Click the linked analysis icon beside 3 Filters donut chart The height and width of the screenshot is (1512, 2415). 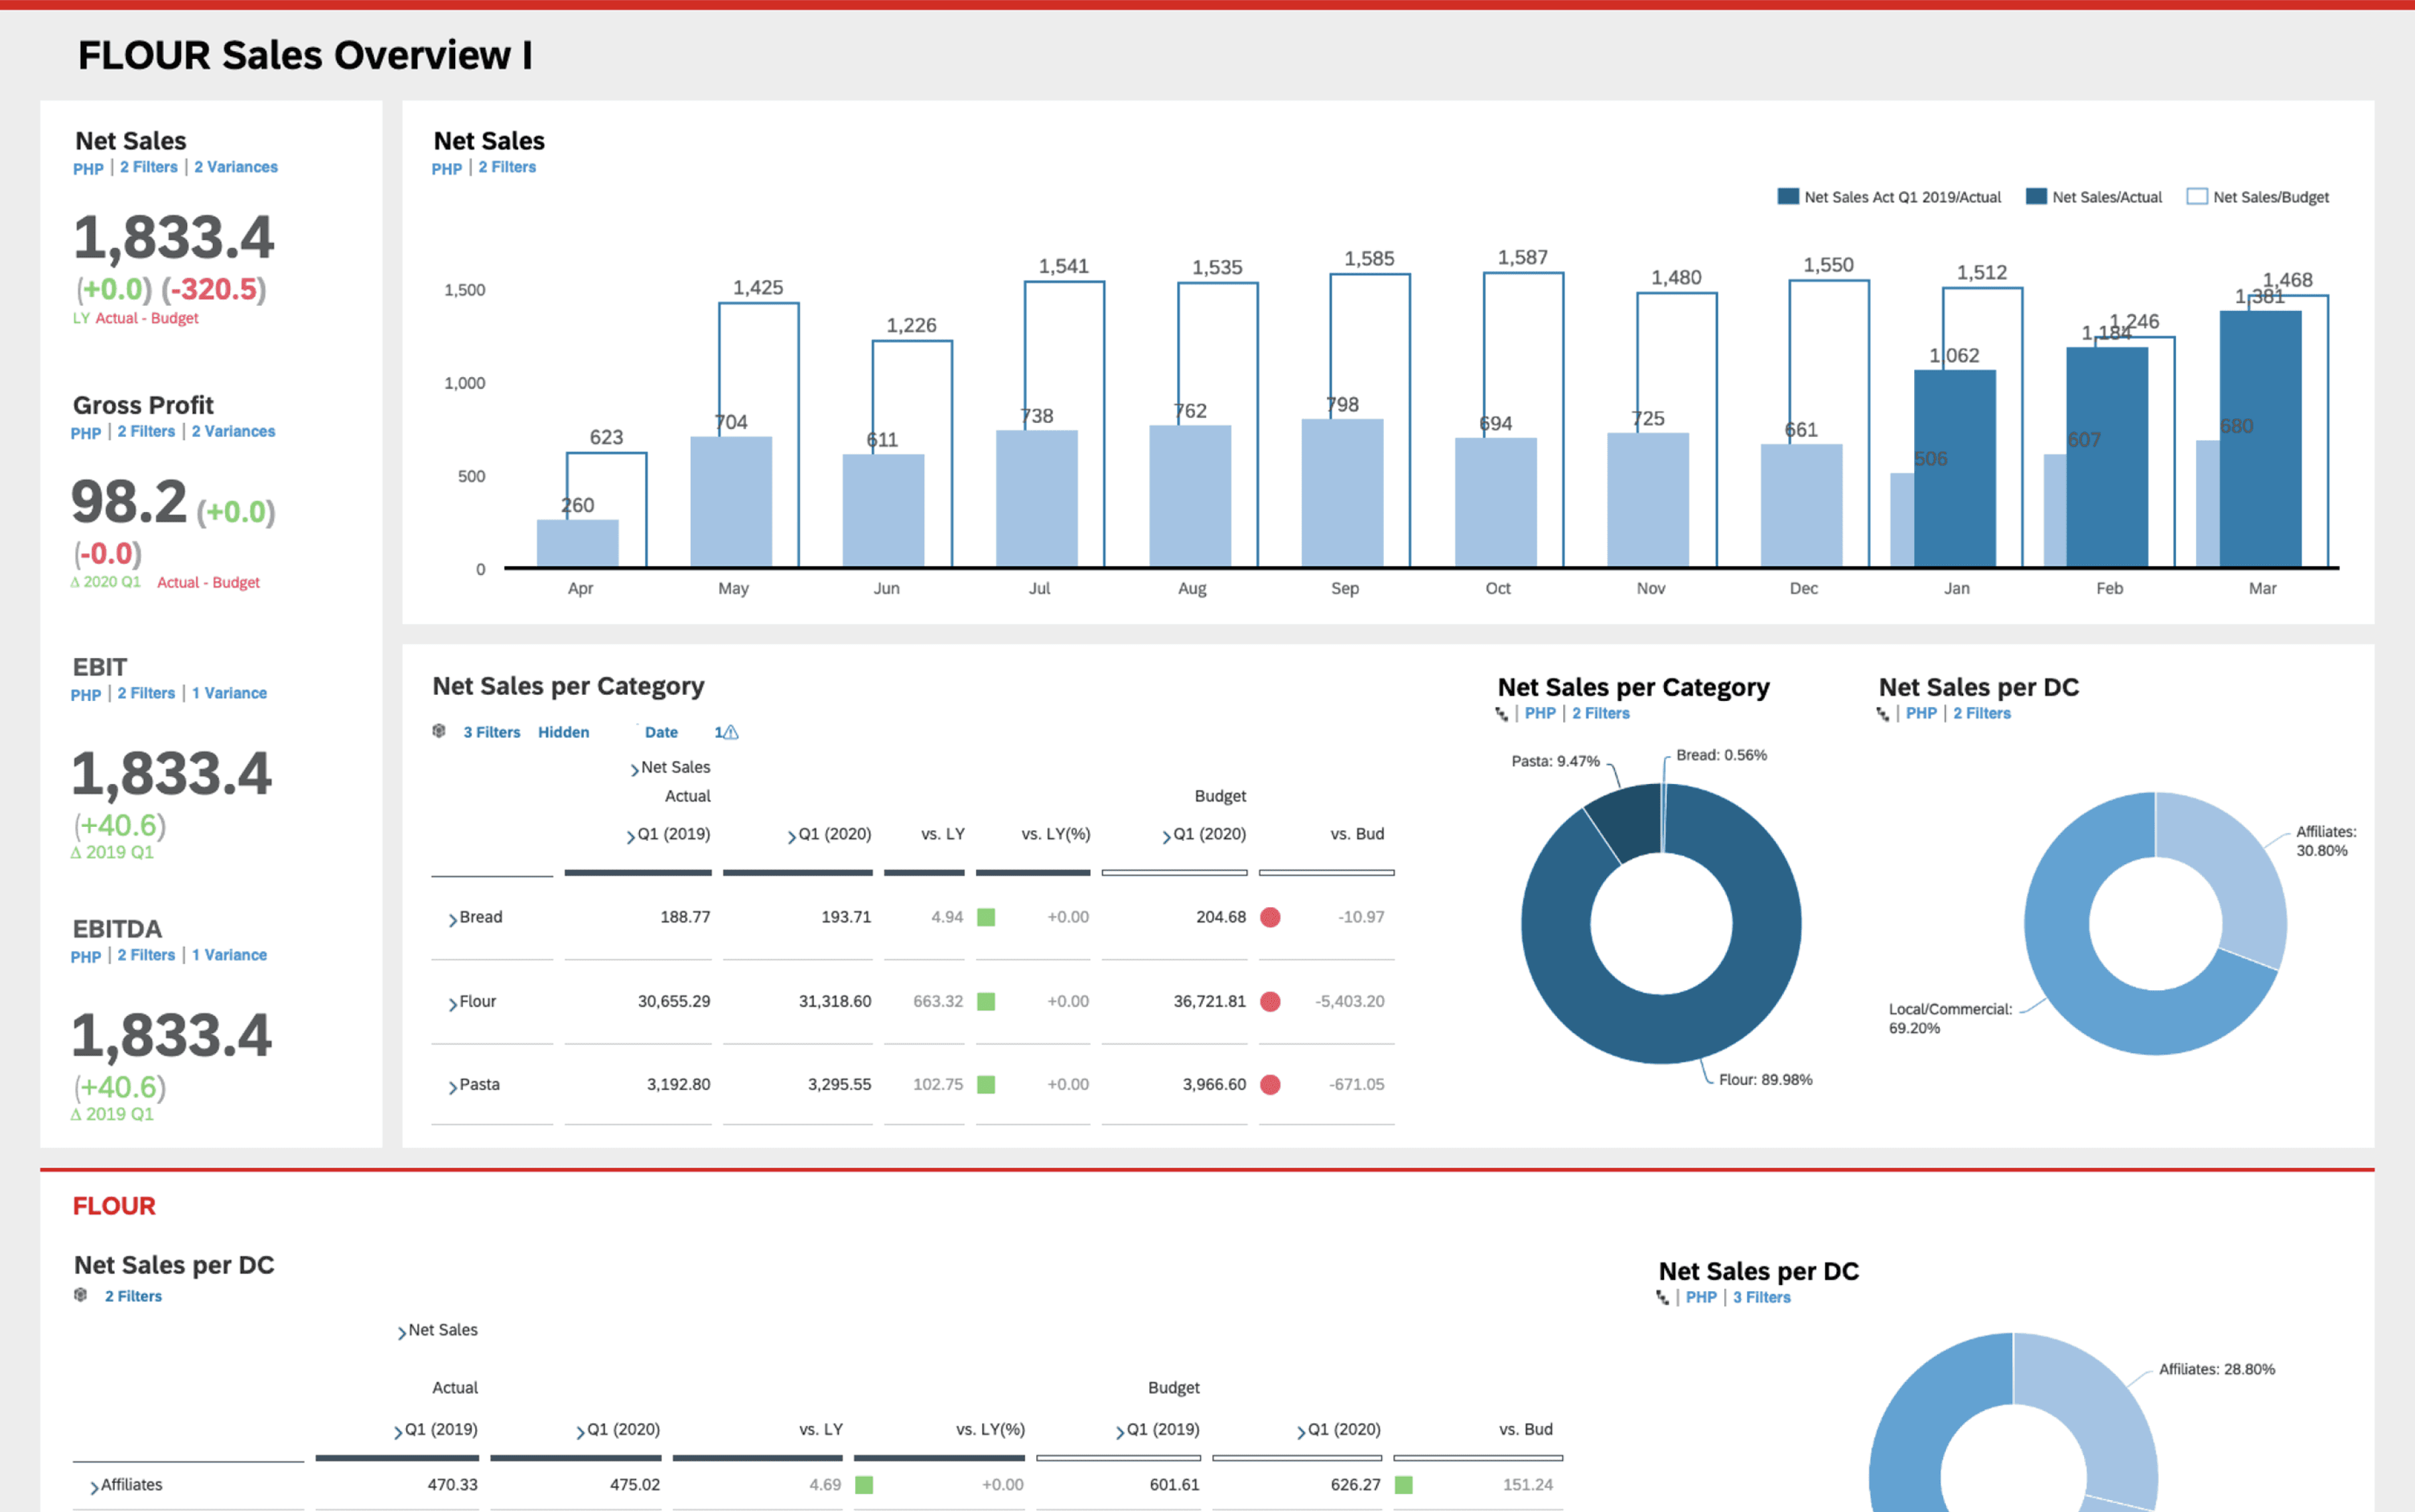(1663, 1297)
